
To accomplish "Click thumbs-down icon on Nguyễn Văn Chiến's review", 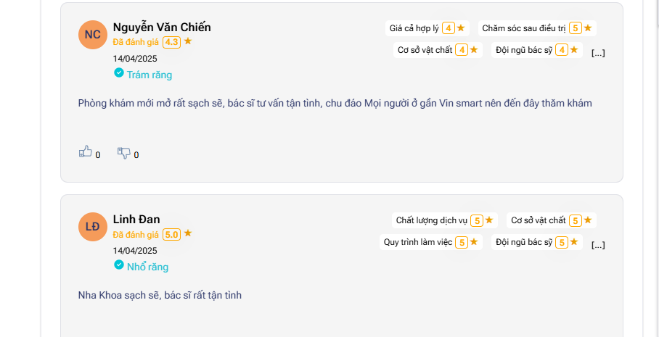I will [x=123, y=153].
